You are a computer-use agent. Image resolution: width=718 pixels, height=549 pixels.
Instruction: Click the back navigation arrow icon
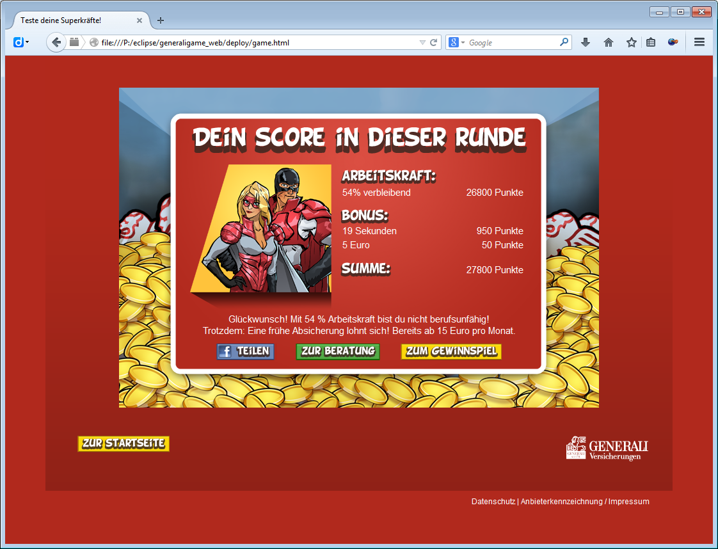(56, 42)
